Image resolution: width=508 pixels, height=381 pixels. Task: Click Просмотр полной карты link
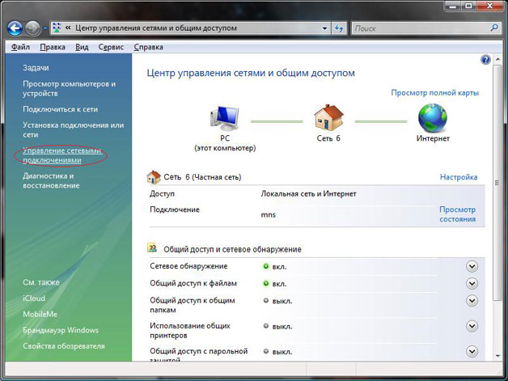434,93
